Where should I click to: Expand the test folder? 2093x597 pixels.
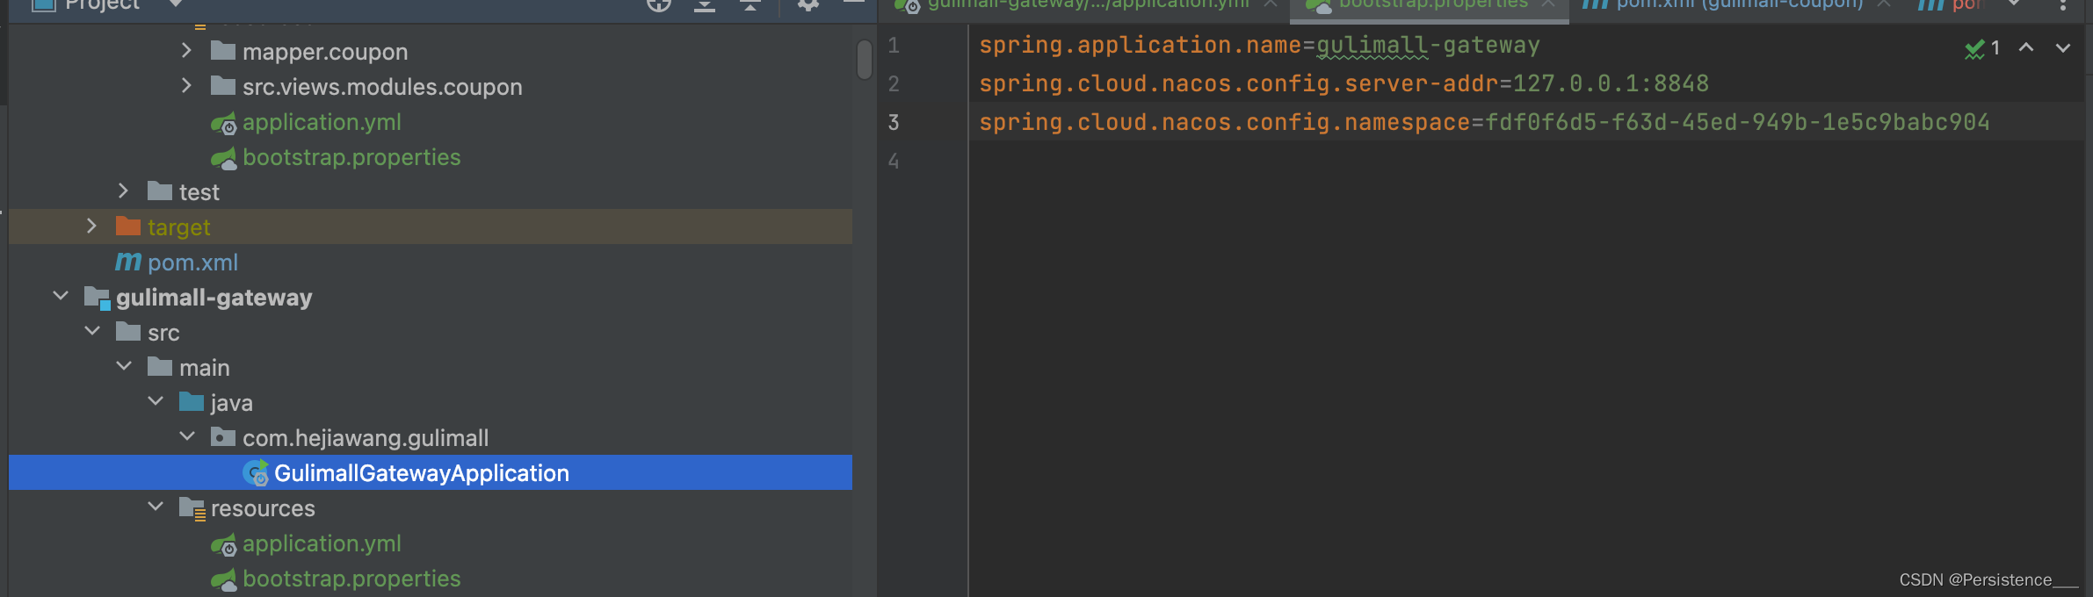(123, 191)
